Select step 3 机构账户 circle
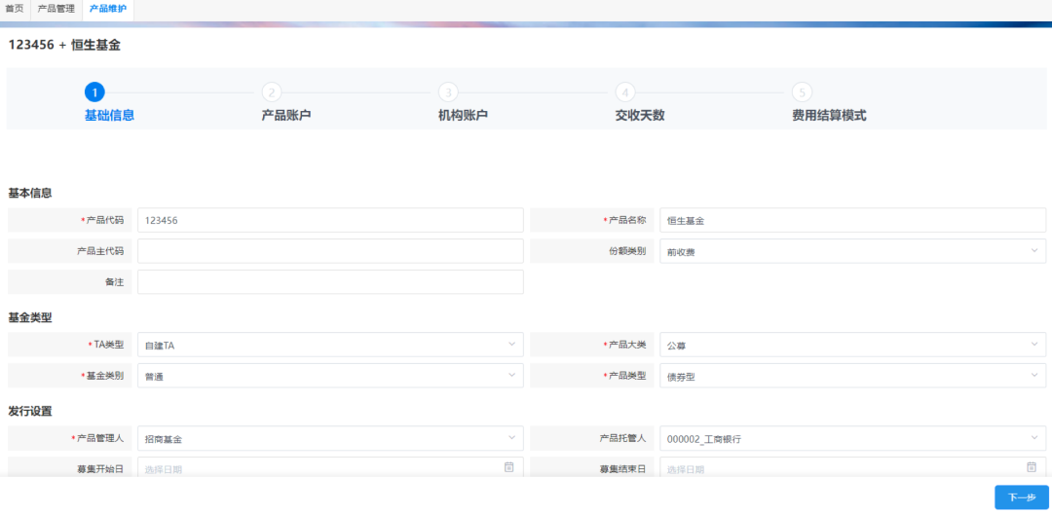1052x514 pixels. click(x=448, y=92)
